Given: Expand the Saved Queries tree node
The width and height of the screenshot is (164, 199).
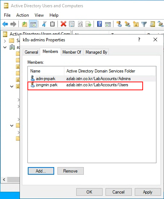Looking at the screenshot, I should click(x=5, y=41).
